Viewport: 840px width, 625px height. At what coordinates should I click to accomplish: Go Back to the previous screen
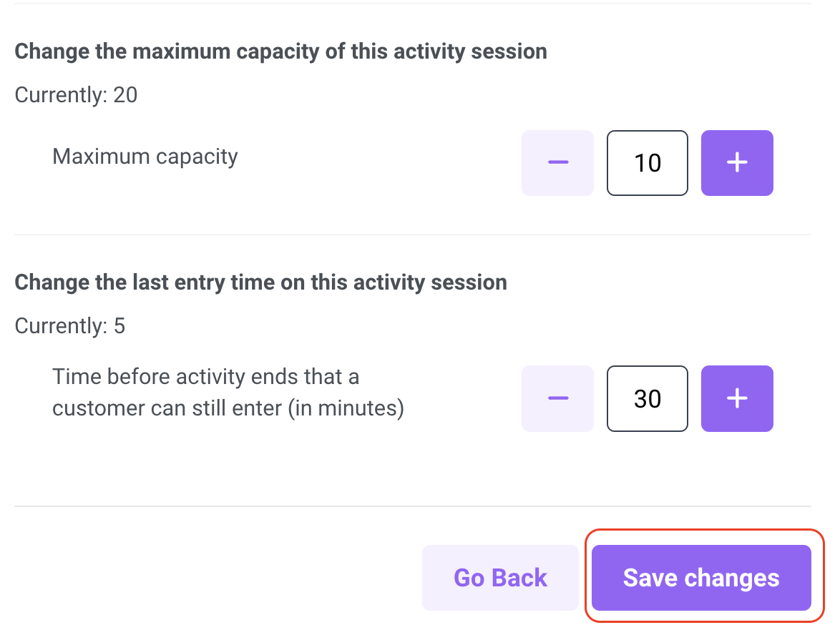point(500,577)
